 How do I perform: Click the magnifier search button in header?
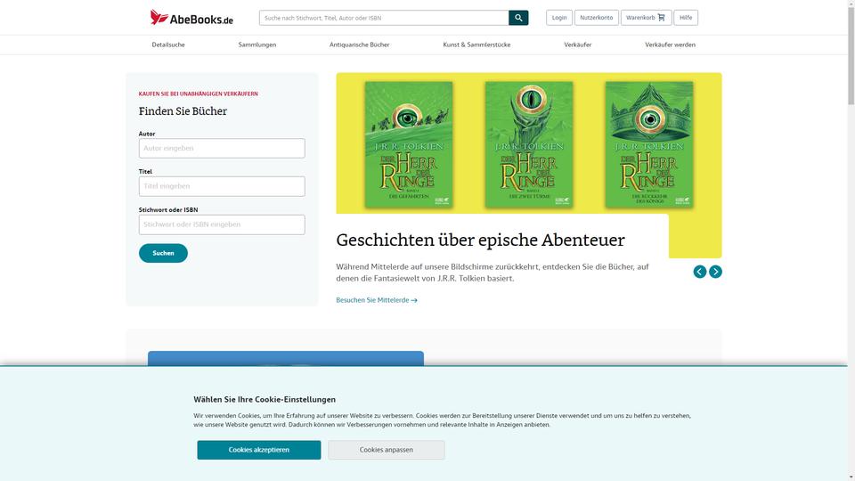pos(518,18)
